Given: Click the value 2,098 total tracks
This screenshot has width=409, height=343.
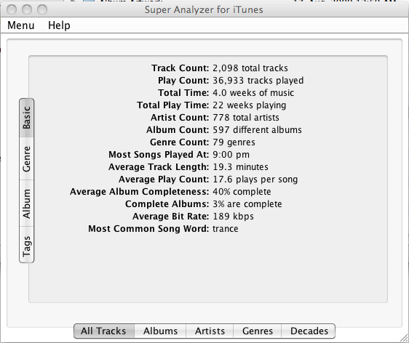Looking at the screenshot, I should tap(250, 68).
